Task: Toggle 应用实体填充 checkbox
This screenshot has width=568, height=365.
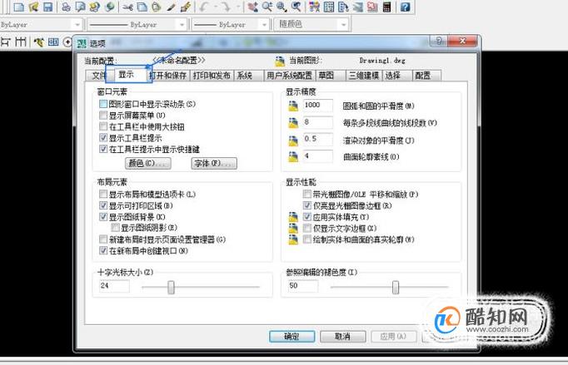Action: pos(307,217)
